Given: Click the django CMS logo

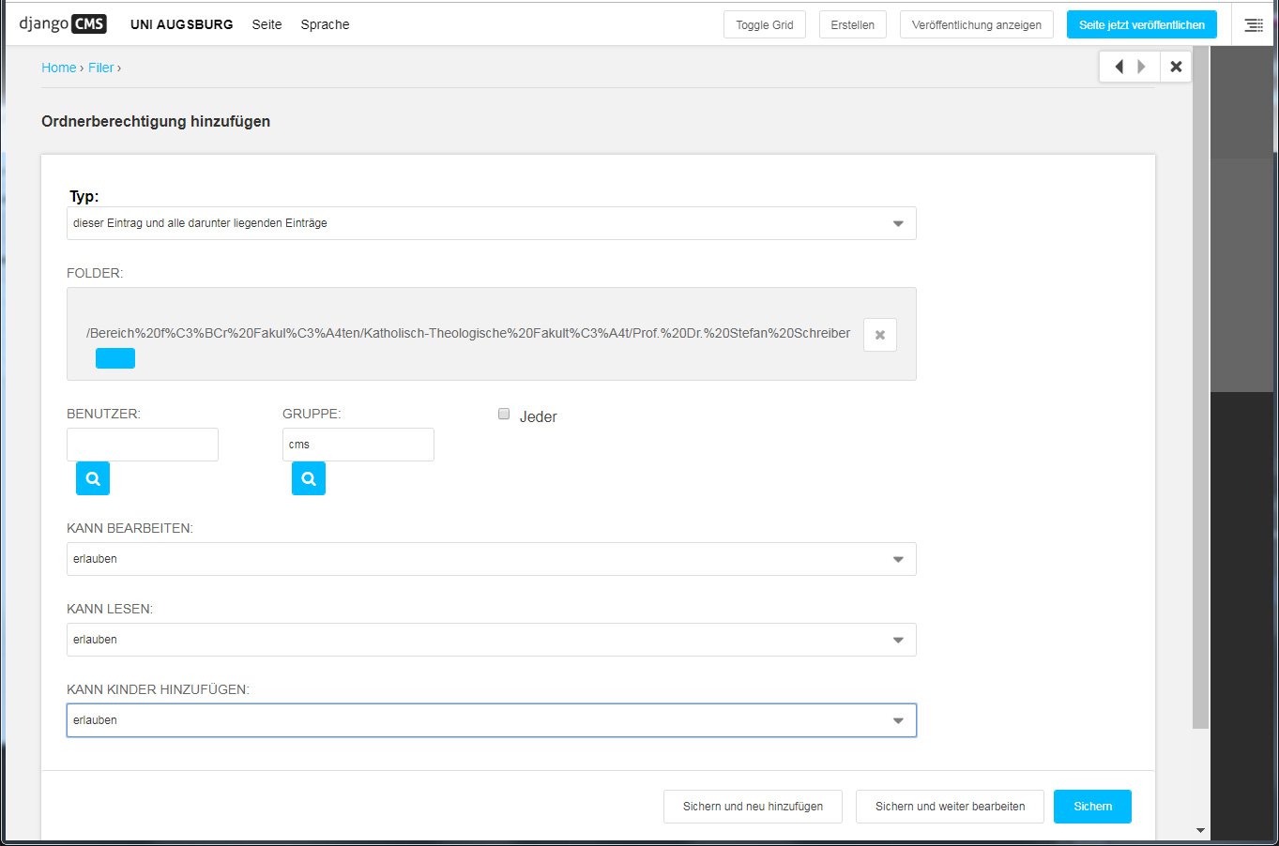Looking at the screenshot, I should [x=63, y=24].
